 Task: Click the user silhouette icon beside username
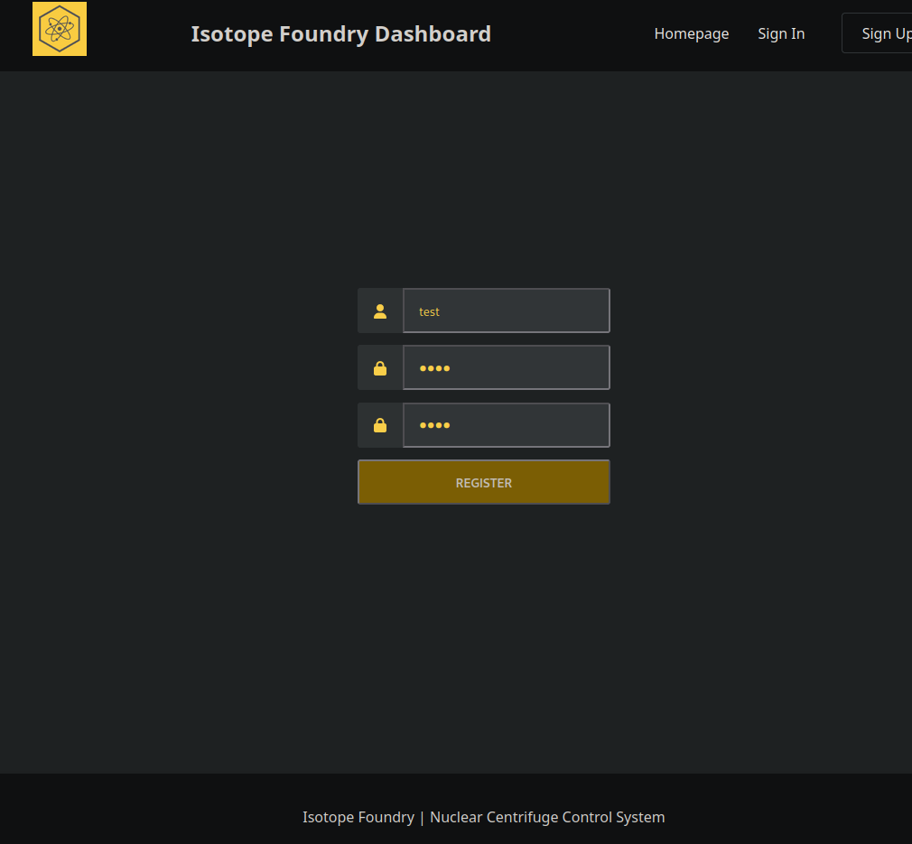click(380, 311)
